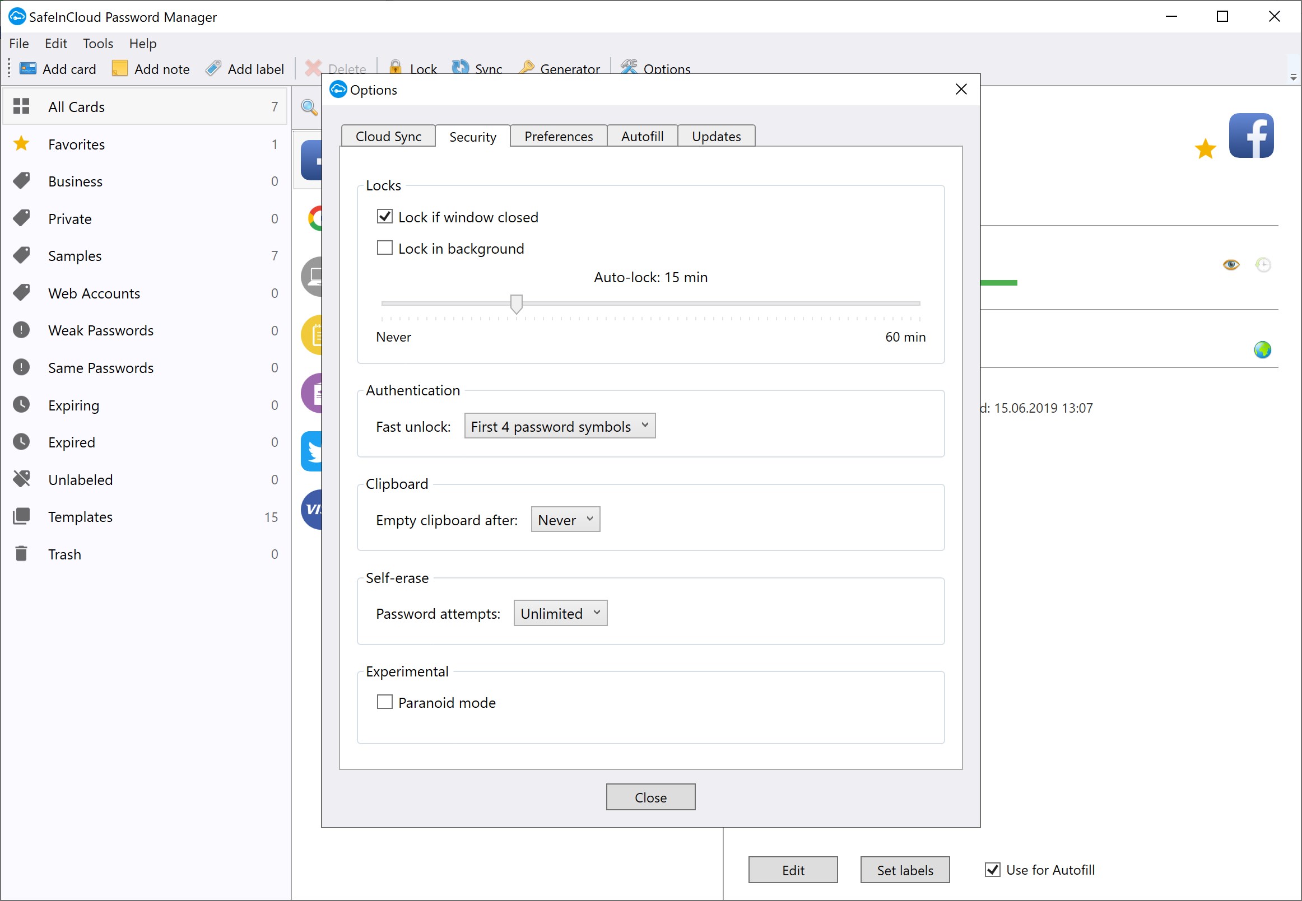The width and height of the screenshot is (1302, 901).
Task: Click the Auto-lock slider thumb
Action: (516, 304)
